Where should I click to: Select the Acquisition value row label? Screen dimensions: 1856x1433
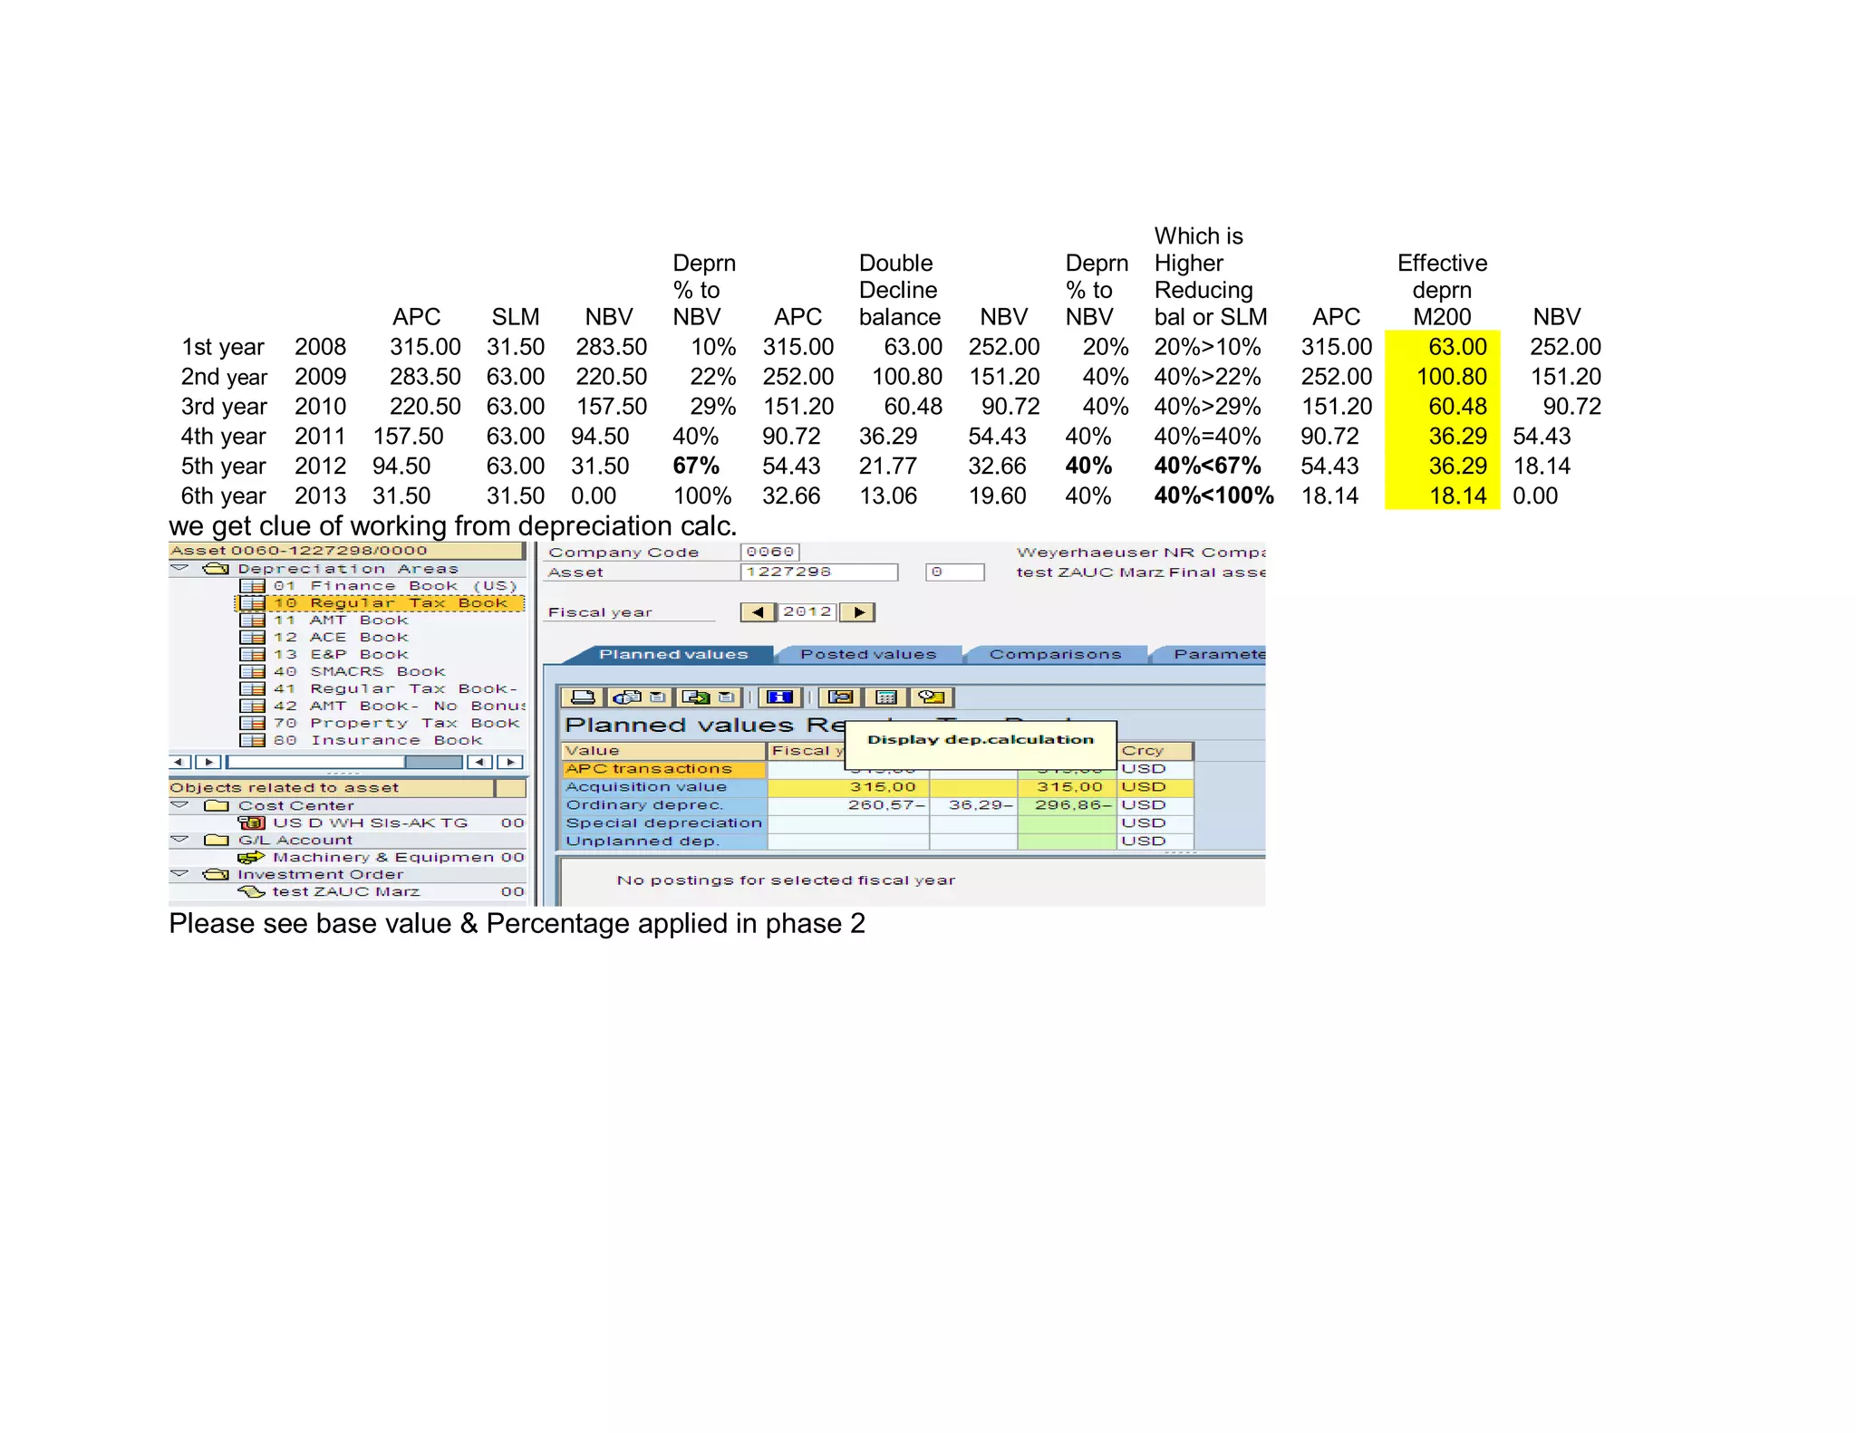pos(663,787)
